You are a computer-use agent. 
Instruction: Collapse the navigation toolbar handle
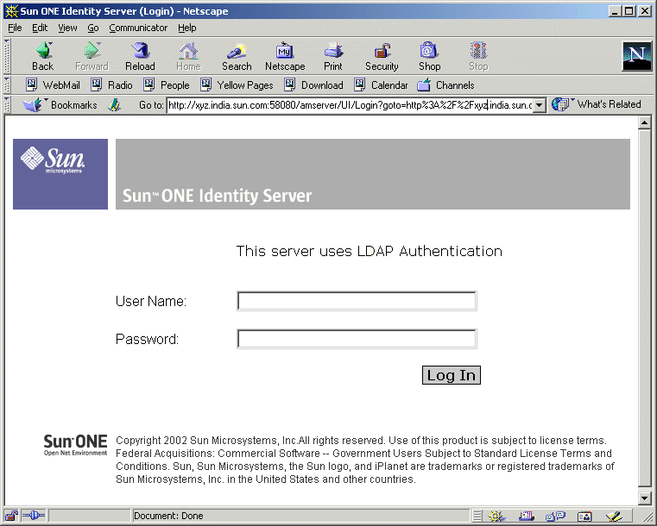[x=7, y=56]
